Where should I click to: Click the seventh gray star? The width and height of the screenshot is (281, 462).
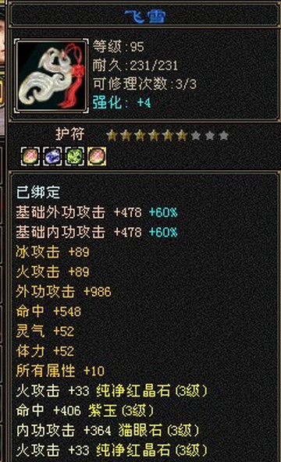click(x=196, y=136)
